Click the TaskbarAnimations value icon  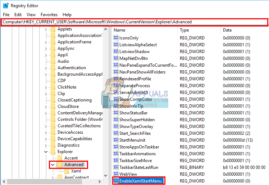116,154
